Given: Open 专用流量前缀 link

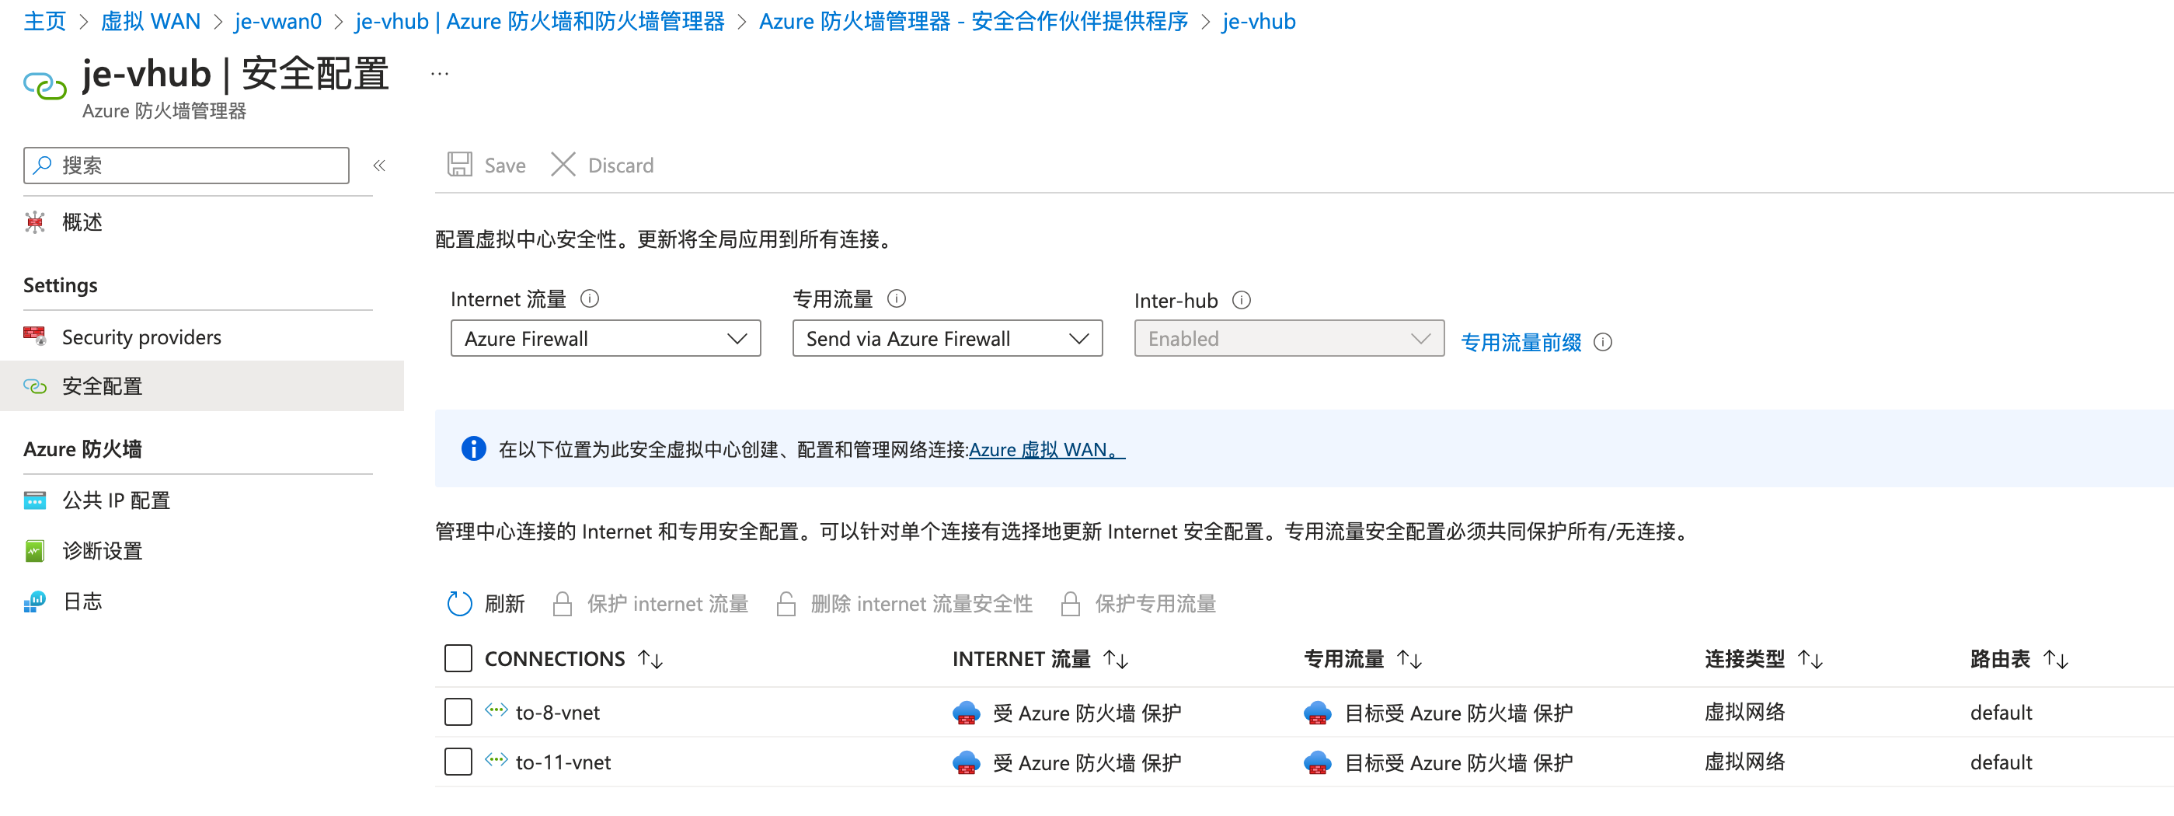Looking at the screenshot, I should click(x=1521, y=343).
